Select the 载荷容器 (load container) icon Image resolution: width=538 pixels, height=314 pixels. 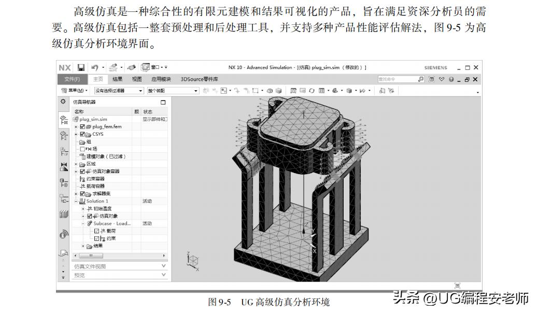point(82,186)
